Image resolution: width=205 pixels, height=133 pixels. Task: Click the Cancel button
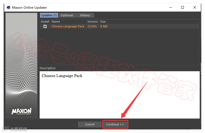pyautogui.click(x=90, y=124)
